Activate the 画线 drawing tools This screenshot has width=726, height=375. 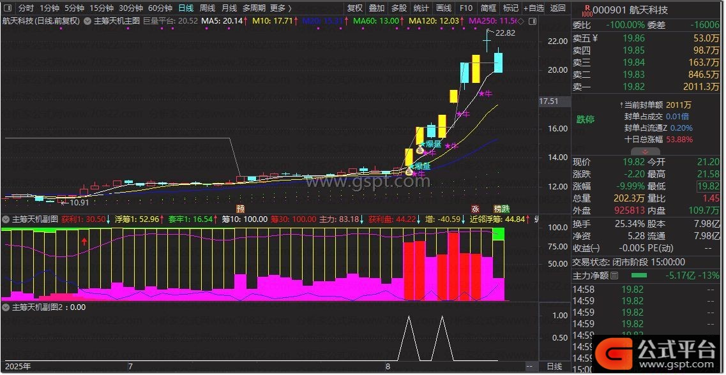pos(444,8)
